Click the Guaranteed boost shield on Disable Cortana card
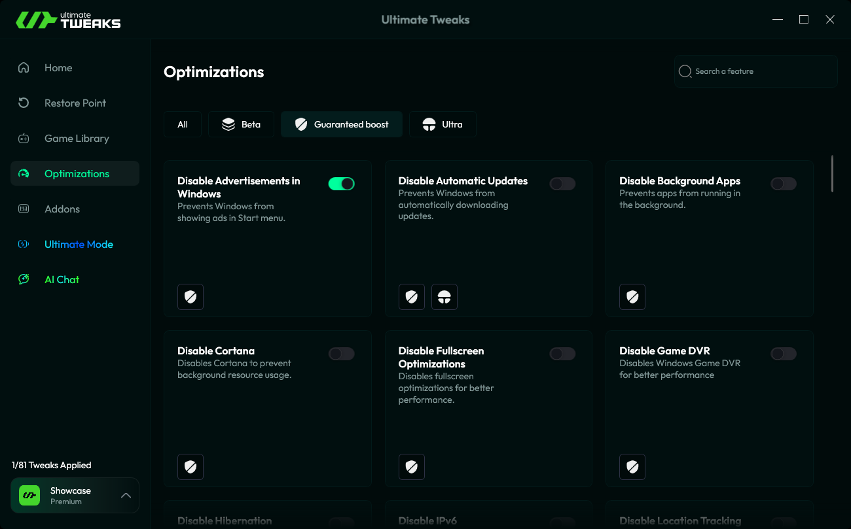 point(190,467)
